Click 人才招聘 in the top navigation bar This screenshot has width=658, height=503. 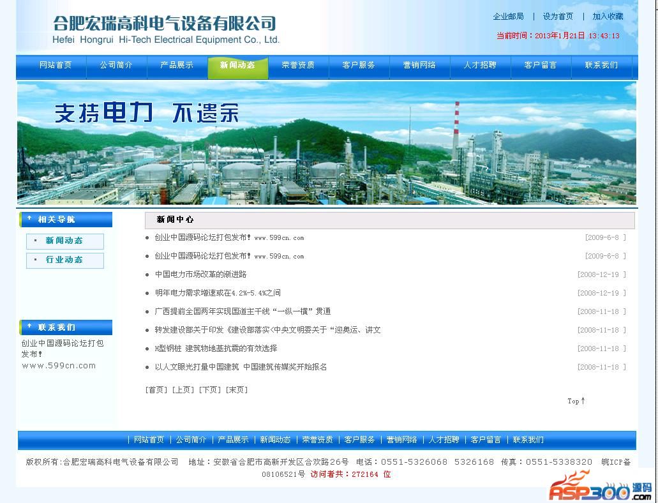click(480, 66)
